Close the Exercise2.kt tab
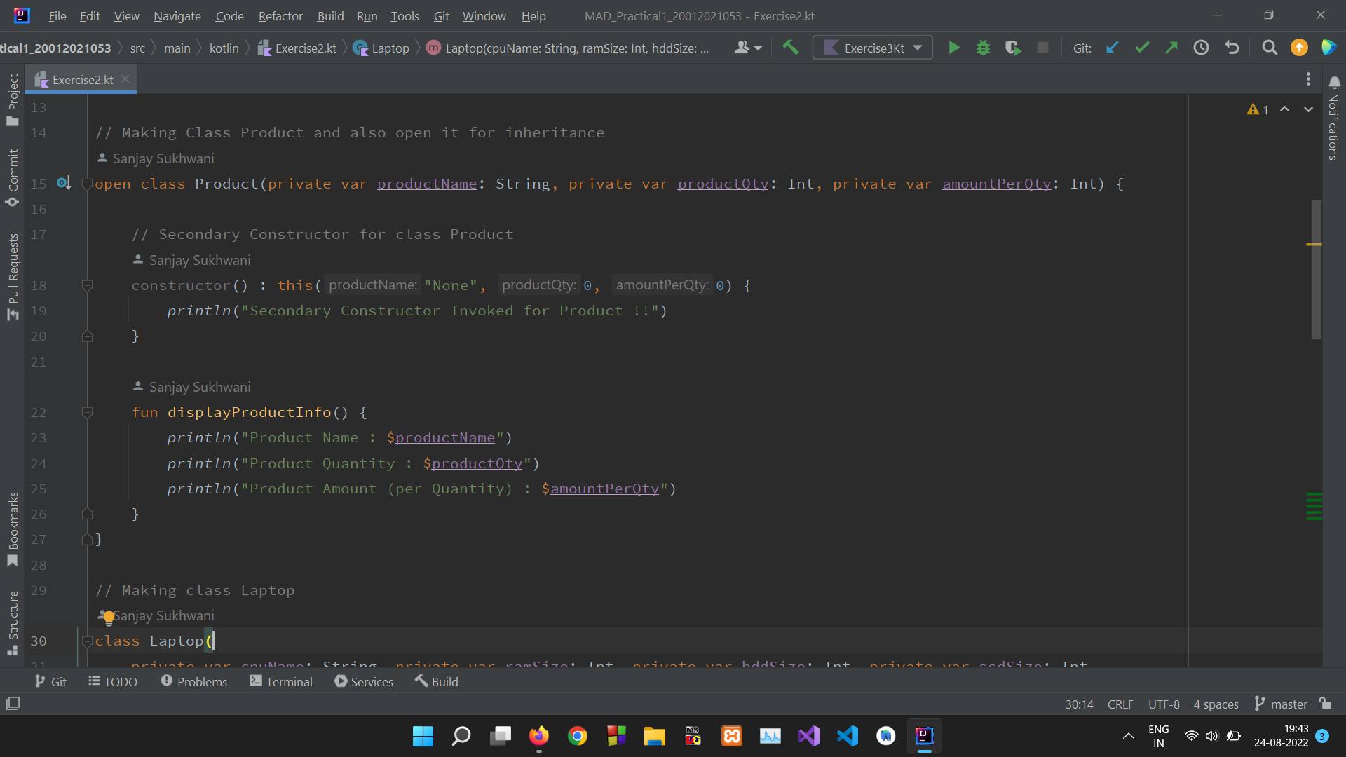The image size is (1346, 757). pyautogui.click(x=125, y=79)
